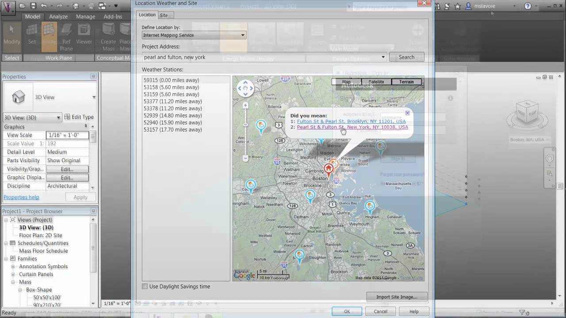Screen dimensions: 566x318
Task: Click the mslavoie user account icon
Action: (468, 6)
